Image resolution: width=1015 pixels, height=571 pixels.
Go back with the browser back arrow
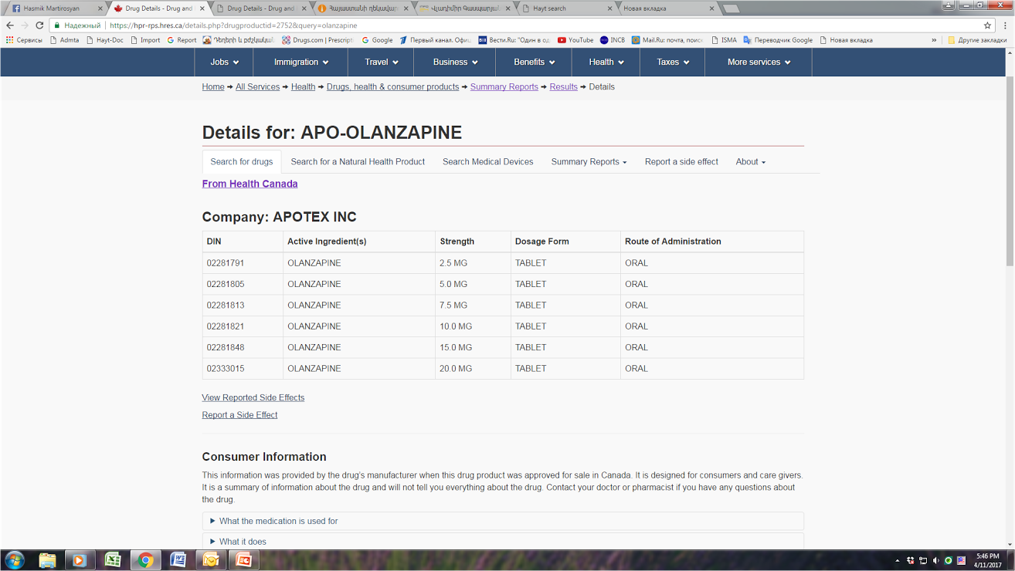coord(10,25)
